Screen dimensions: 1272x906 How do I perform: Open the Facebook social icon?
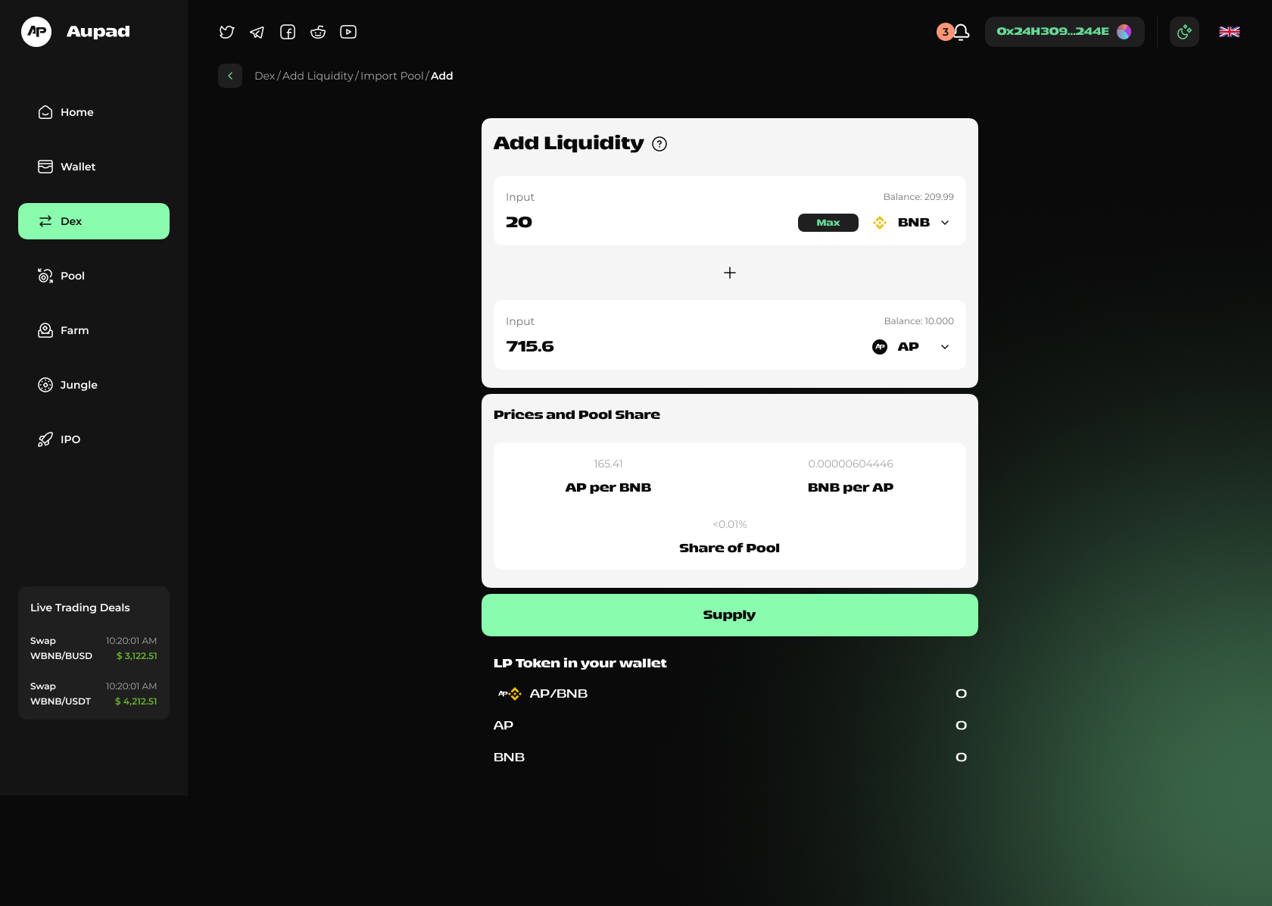[288, 32]
